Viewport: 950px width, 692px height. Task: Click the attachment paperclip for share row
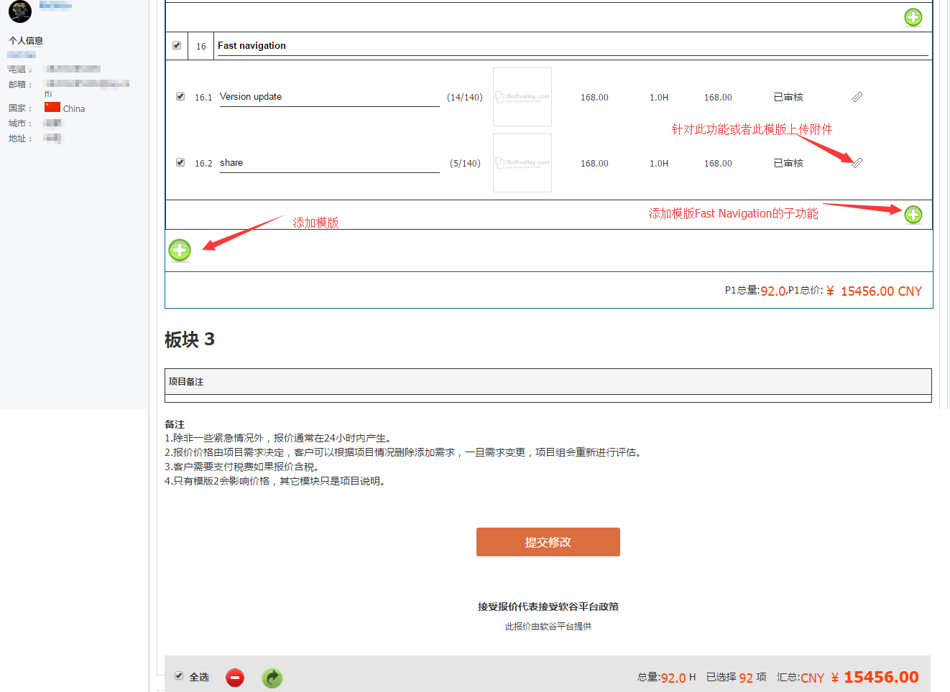[857, 163]
